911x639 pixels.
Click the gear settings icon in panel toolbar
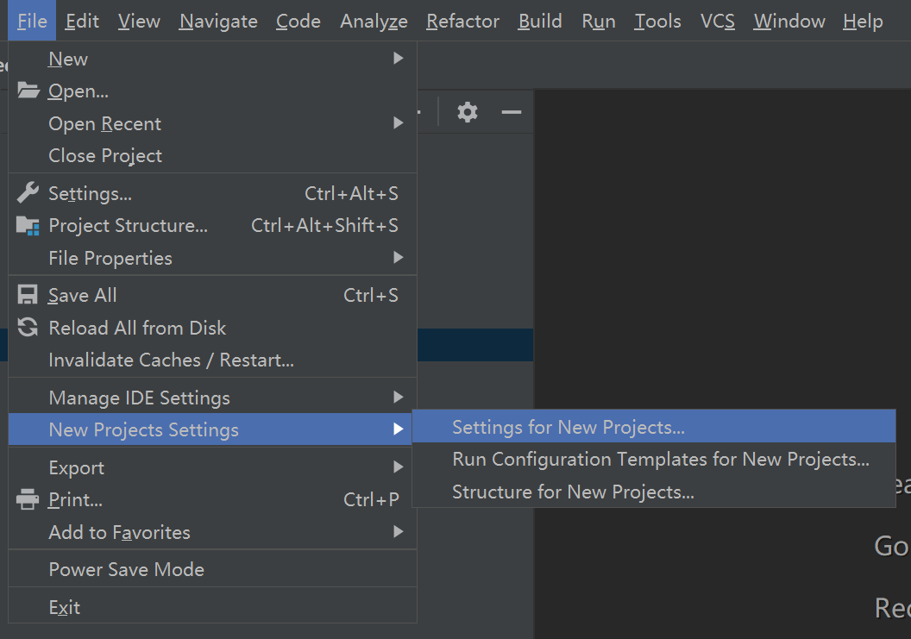pyautogui.click(x=468, y=112)
